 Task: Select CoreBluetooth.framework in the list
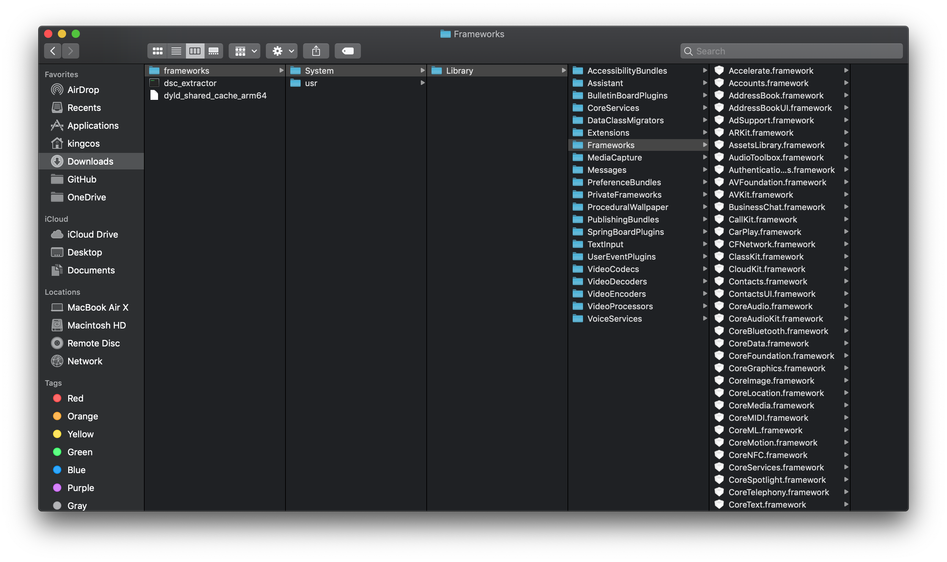coord(778,331)
